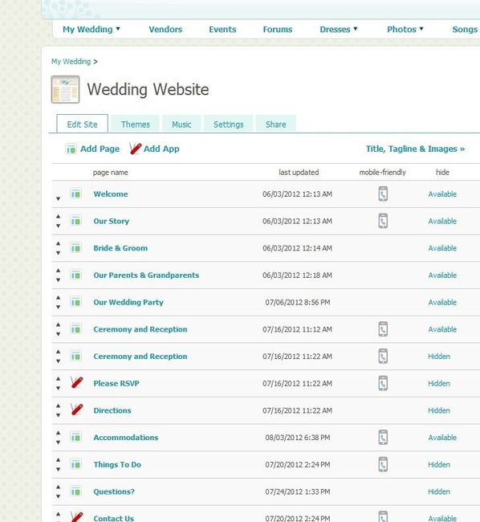Viewport: 480px width, 522px height.
Task: Open the Photos dropdown menu
Action: point(405,29)
